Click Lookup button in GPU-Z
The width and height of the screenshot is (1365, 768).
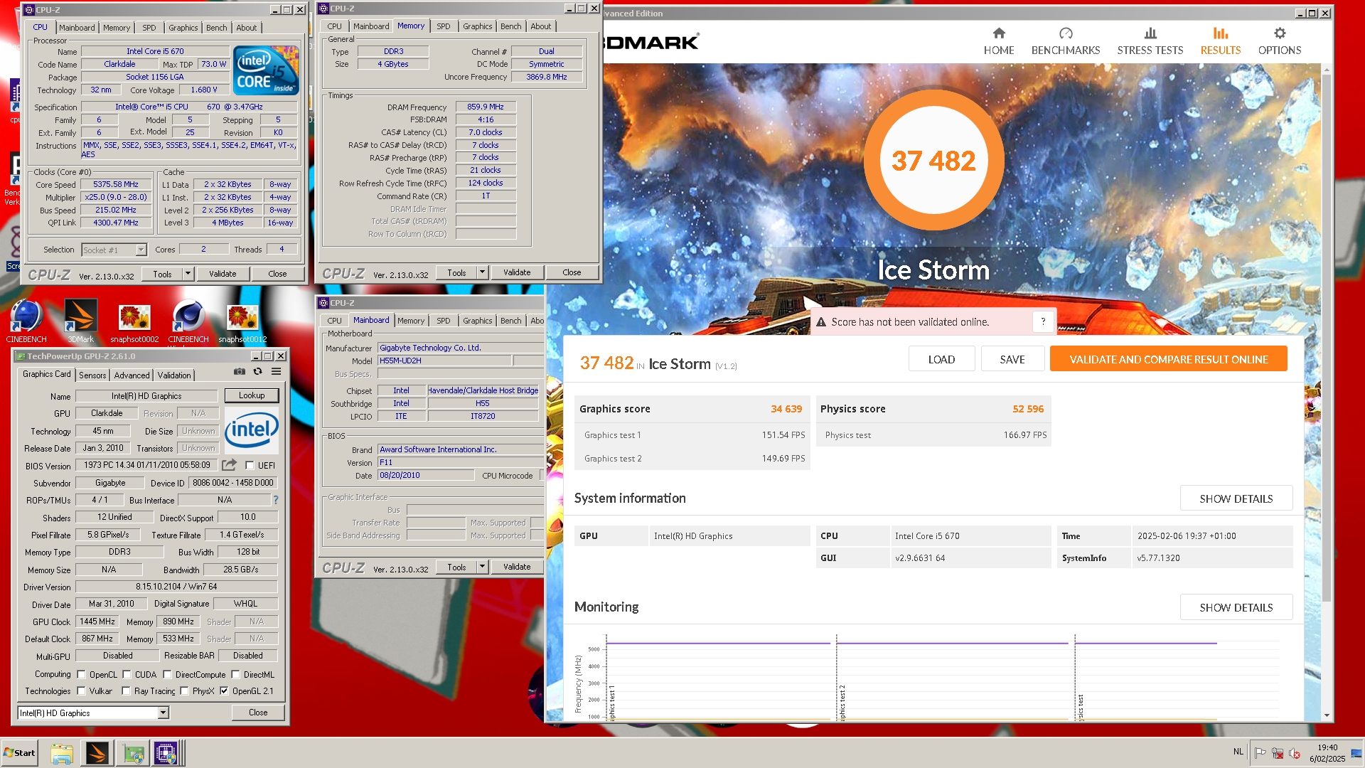pyautogui.click(x=252, y=395)
